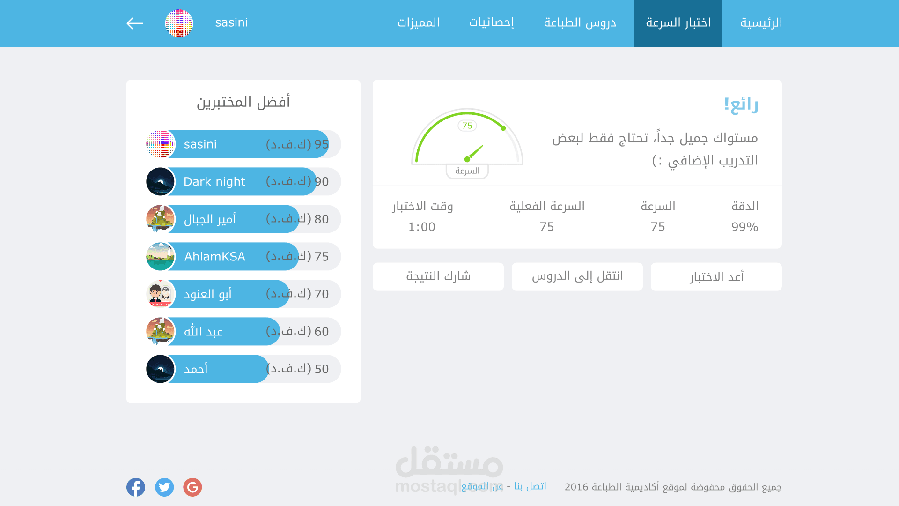899x506 pixels.
Task: Open the Google icon in footer
Action: click(x=192, y=487)
